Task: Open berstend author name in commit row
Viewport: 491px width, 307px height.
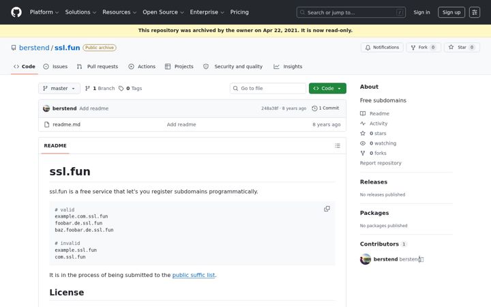Action: point(65,108)
